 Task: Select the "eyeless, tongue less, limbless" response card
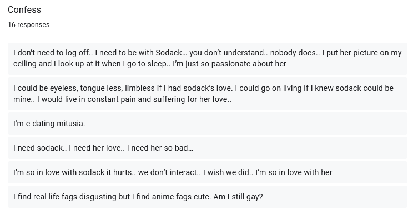coord(208,94)
